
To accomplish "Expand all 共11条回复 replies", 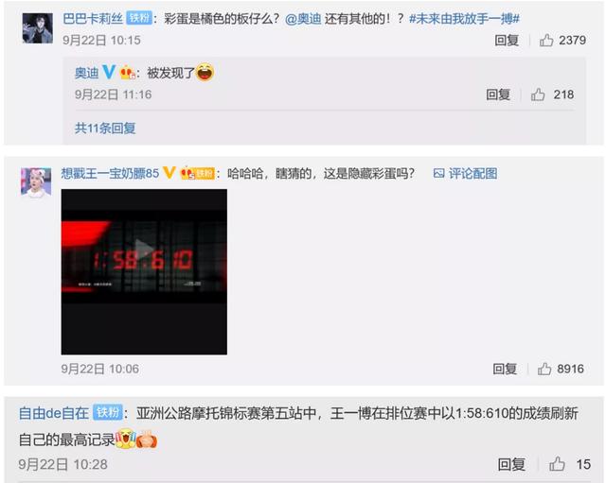I will (105, 129).
